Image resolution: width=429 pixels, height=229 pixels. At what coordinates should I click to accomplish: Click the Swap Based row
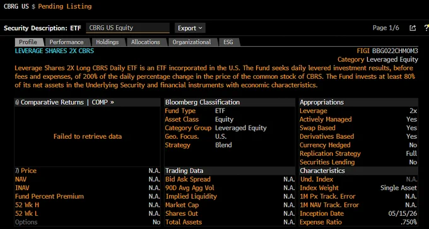[x=358, y=128]
